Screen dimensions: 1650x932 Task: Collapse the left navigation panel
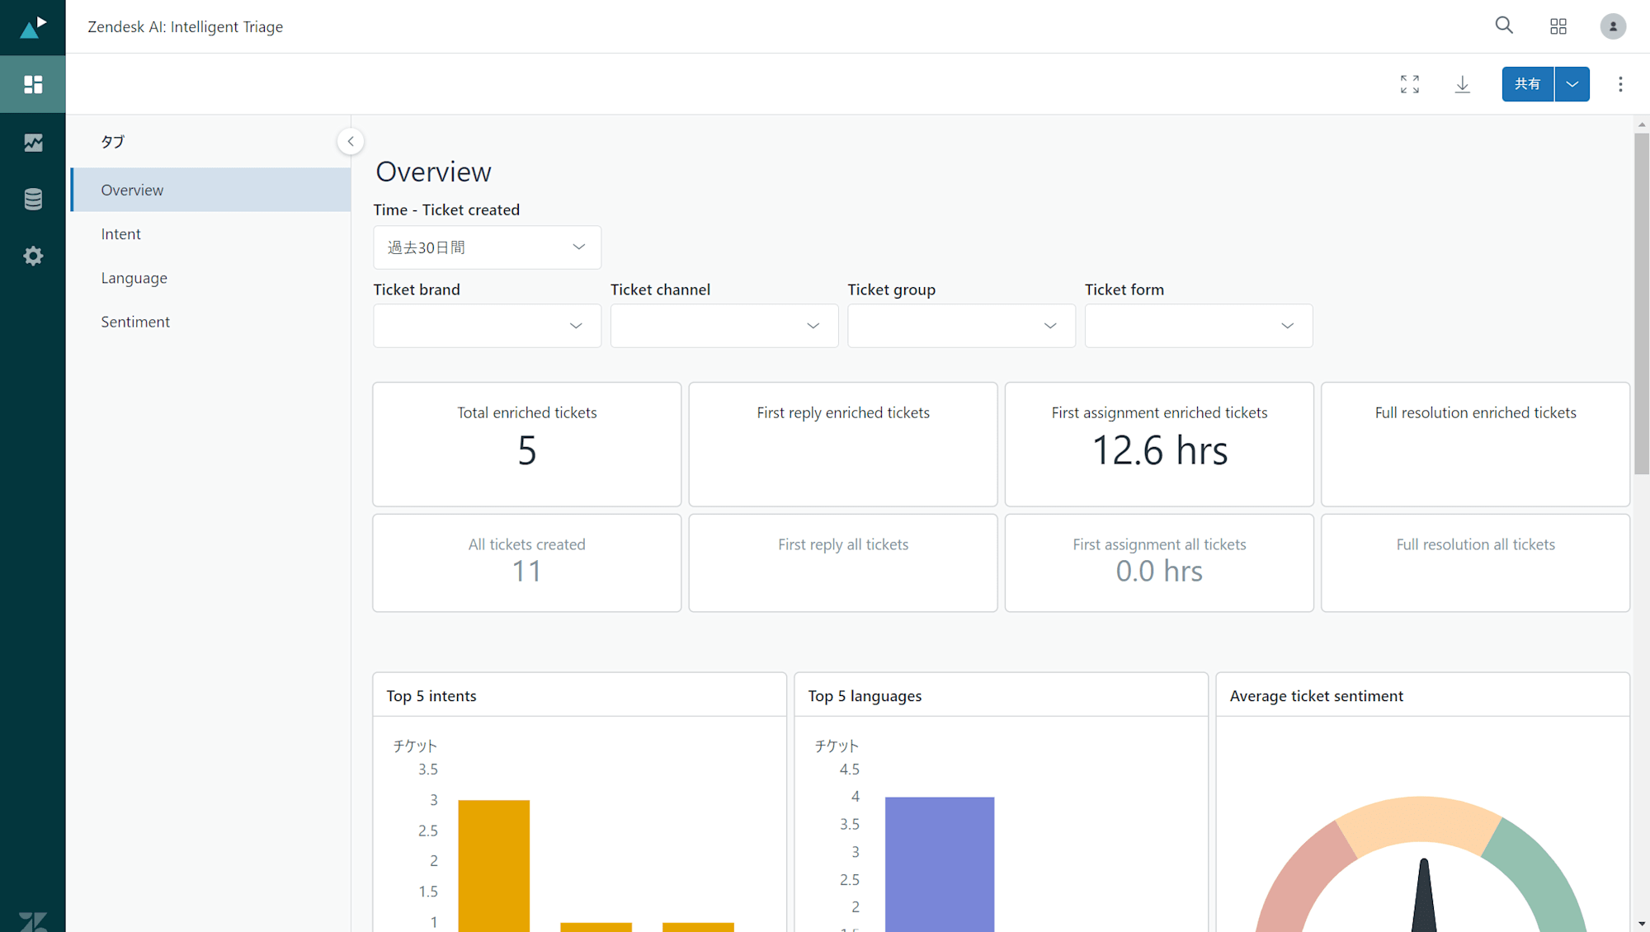350,140
